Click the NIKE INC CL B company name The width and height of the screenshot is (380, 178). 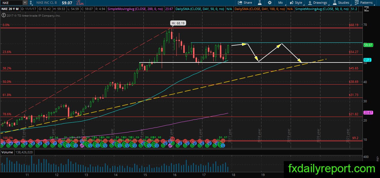point(47,3)
